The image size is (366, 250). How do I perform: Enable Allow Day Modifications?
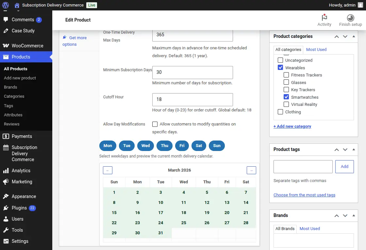155,124
